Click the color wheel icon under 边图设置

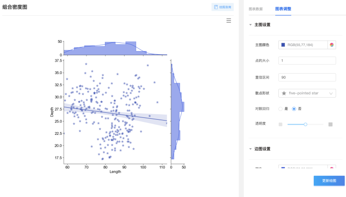pos(331,168)
